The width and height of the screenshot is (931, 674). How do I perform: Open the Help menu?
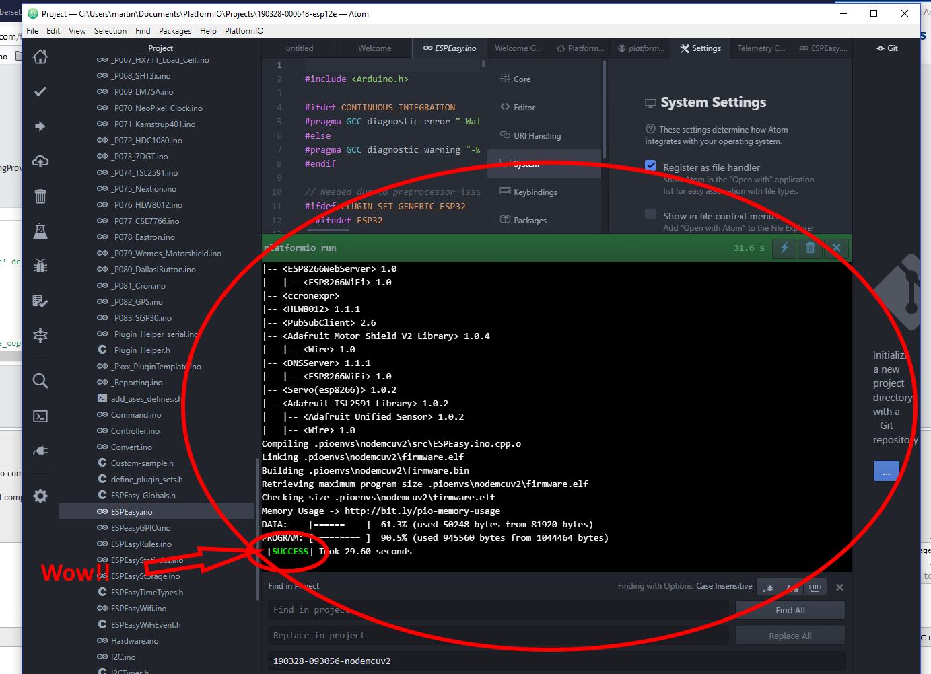(x=208, y=31)
